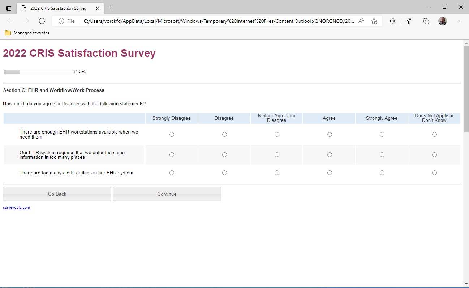Switch to 2022 CRIS Satisfaction Survey tab
This screenshot has height=288, width=469.
point(58,8)
